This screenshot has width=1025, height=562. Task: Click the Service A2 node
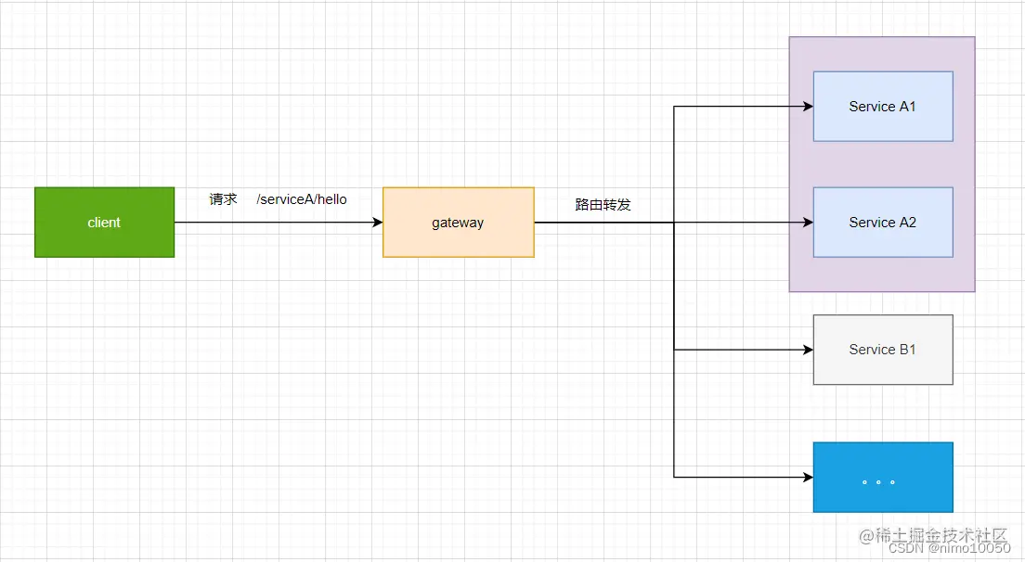pos(883,223)
